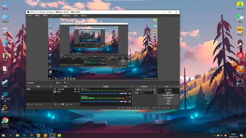Click the 开始录制 button
The width and height of the screenshot is (246, 138).
168,93
